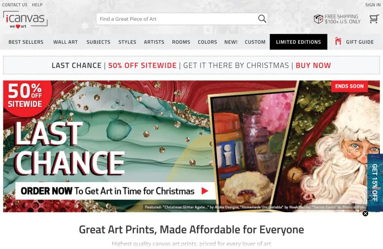The width and height of the screenshot is (383, 249).
Task: Expand the Artists menu
Action: coord(154,42)
